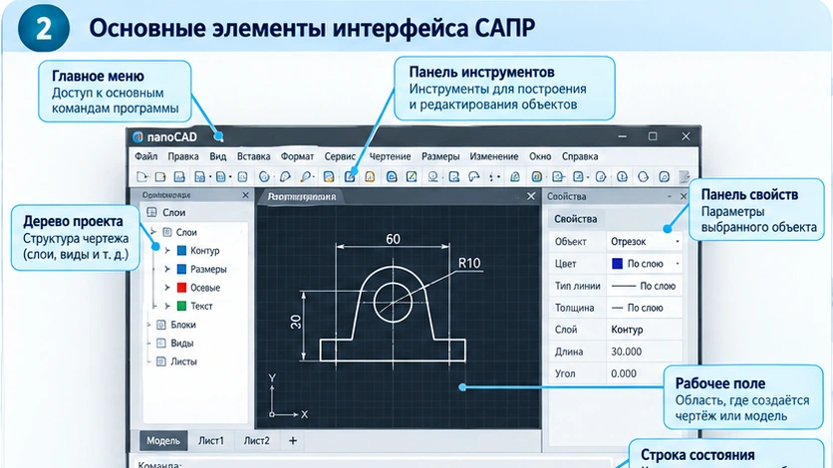Viewport: 833px width, 468px height.
Task: Open the Сервис menu
Action: click(x=340, y=156)
